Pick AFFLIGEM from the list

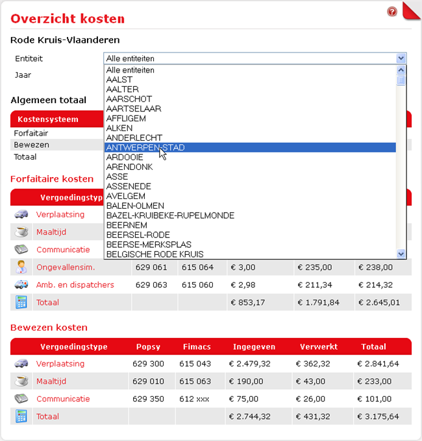click(250, 119)
